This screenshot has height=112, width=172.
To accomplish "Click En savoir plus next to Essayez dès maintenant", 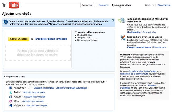I will 160,47.
